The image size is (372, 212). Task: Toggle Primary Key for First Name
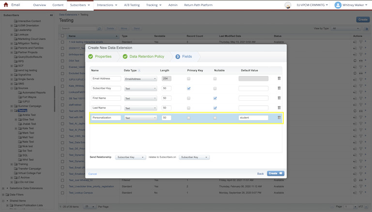[188, 98]
